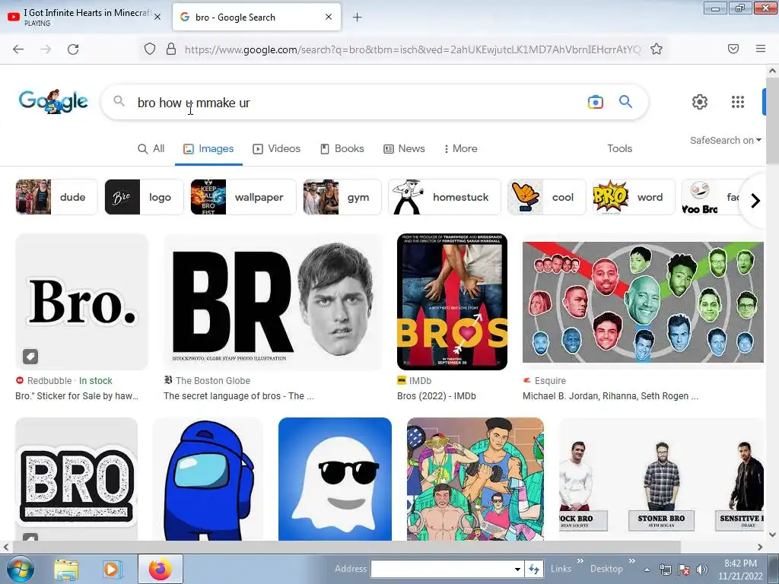Select the cool suggestion chip
The height and width of the screenshot is (584, 779).
[547, 197]
